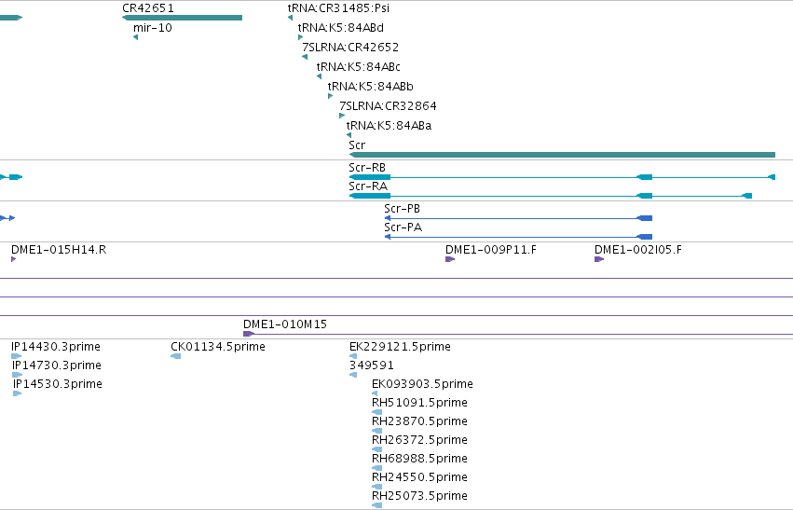Viewport: 793px width, 510px height.
Task: Click the RH25073.5prime label text
Action: [x=419, y=496]
